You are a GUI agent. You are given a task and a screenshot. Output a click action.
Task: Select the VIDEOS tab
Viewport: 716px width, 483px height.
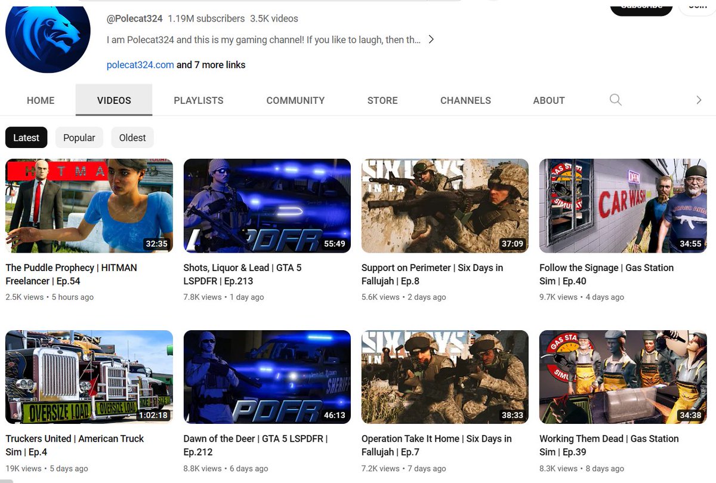pos(114,100)
